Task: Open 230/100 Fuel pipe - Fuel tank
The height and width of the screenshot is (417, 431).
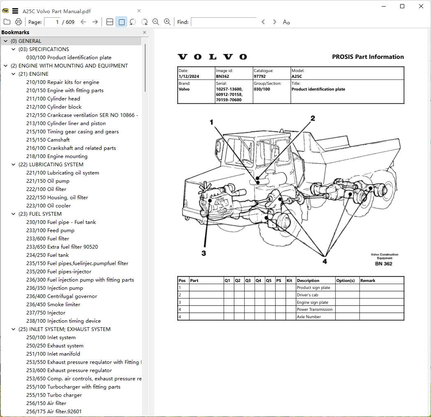Action: point(61,222)
